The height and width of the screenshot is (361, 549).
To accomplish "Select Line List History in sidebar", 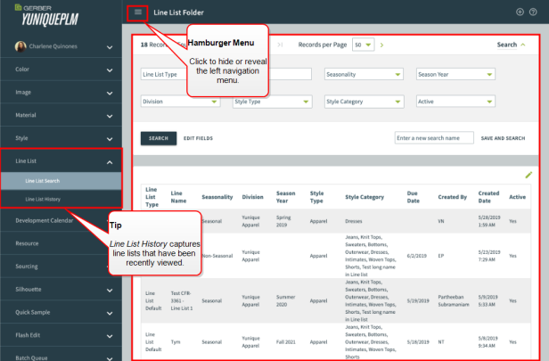I will click(x=43, y=199).
